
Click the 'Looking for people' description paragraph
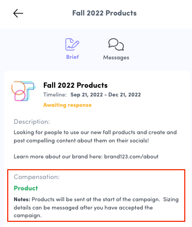tap(95, 137)
